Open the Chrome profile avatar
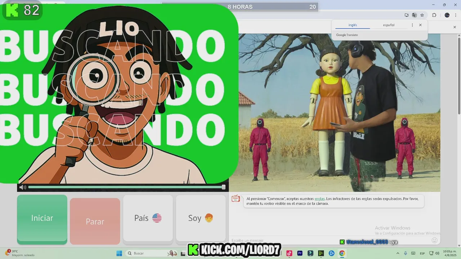Screen dimensions: 461x259 click(447, 15)
